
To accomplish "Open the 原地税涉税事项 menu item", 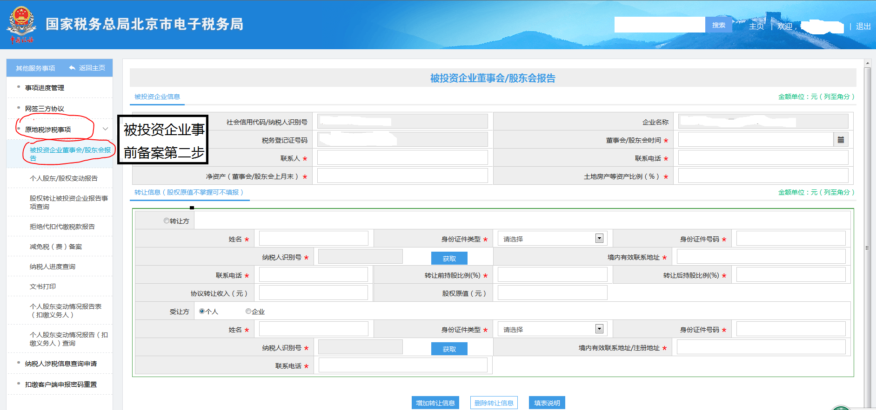I will (48, 130).
